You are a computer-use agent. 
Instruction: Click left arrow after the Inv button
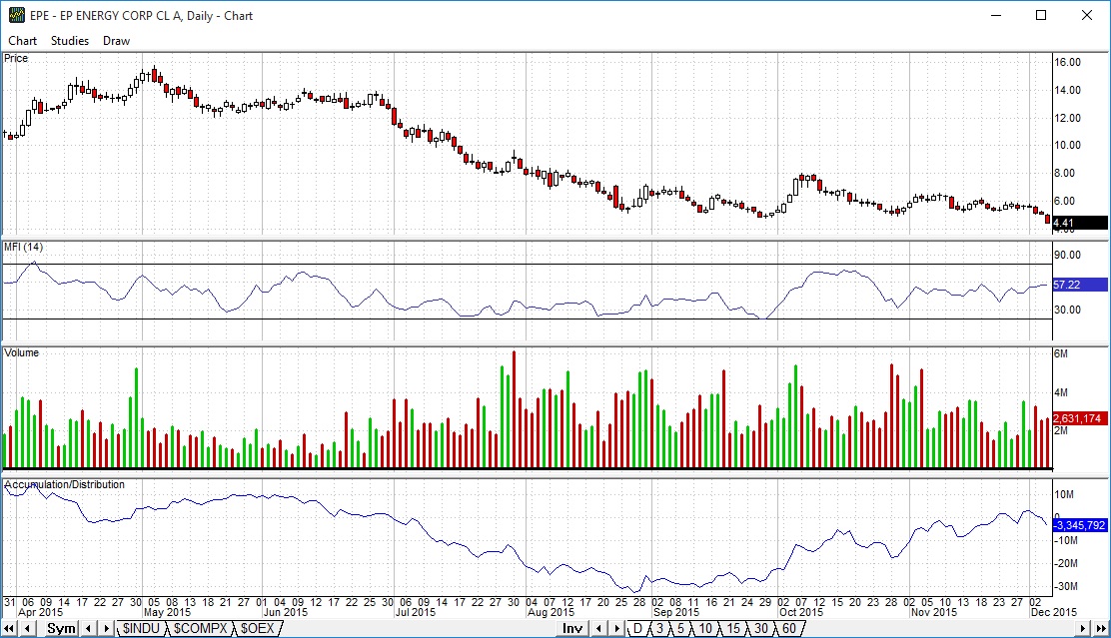point(598,629)
